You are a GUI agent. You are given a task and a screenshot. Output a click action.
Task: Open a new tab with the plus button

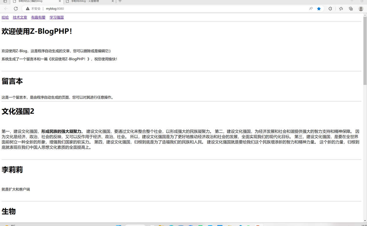[x=120, y=1]
